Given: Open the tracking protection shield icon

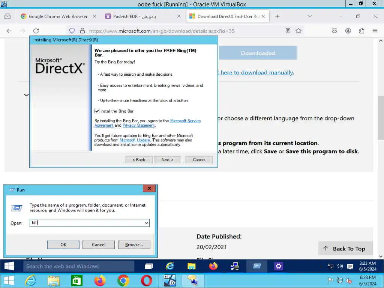Looking at the screenshot, I should [x=72, y=31].
